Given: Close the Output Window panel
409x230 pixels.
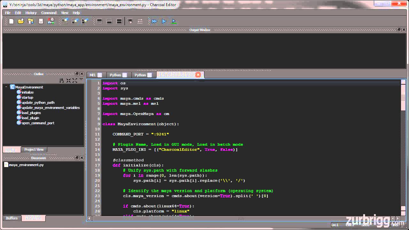Looking at the screenshot, I should (404, 30).
